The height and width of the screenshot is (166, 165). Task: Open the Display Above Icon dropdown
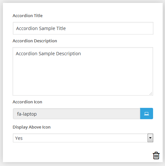(83, 138)
